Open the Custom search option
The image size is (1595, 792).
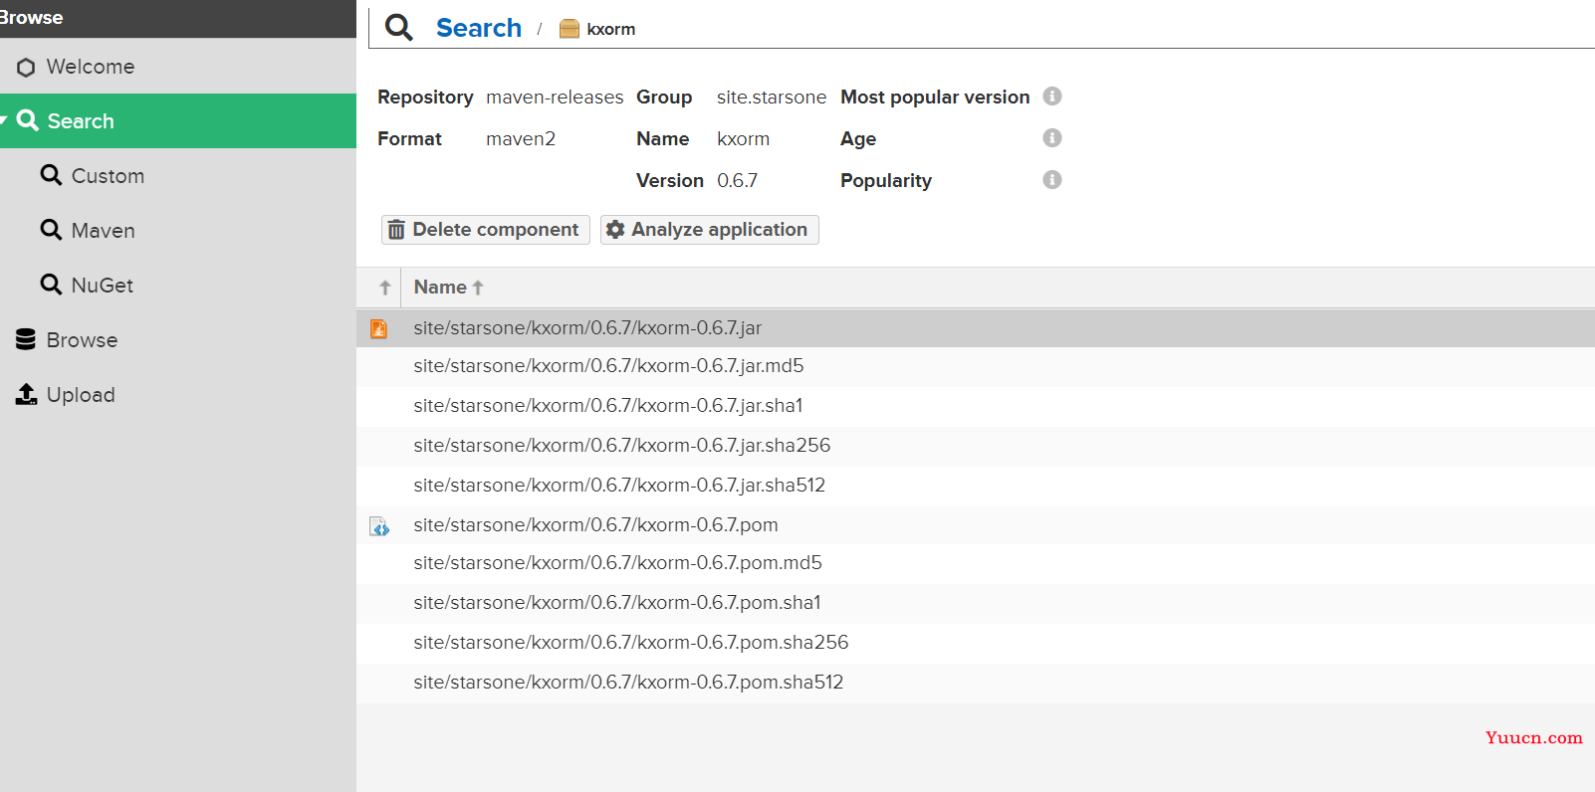tap(178, 176)
